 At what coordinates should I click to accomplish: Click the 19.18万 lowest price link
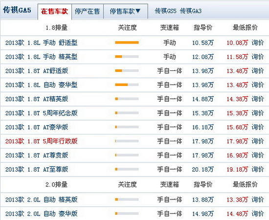pos(237,170)
